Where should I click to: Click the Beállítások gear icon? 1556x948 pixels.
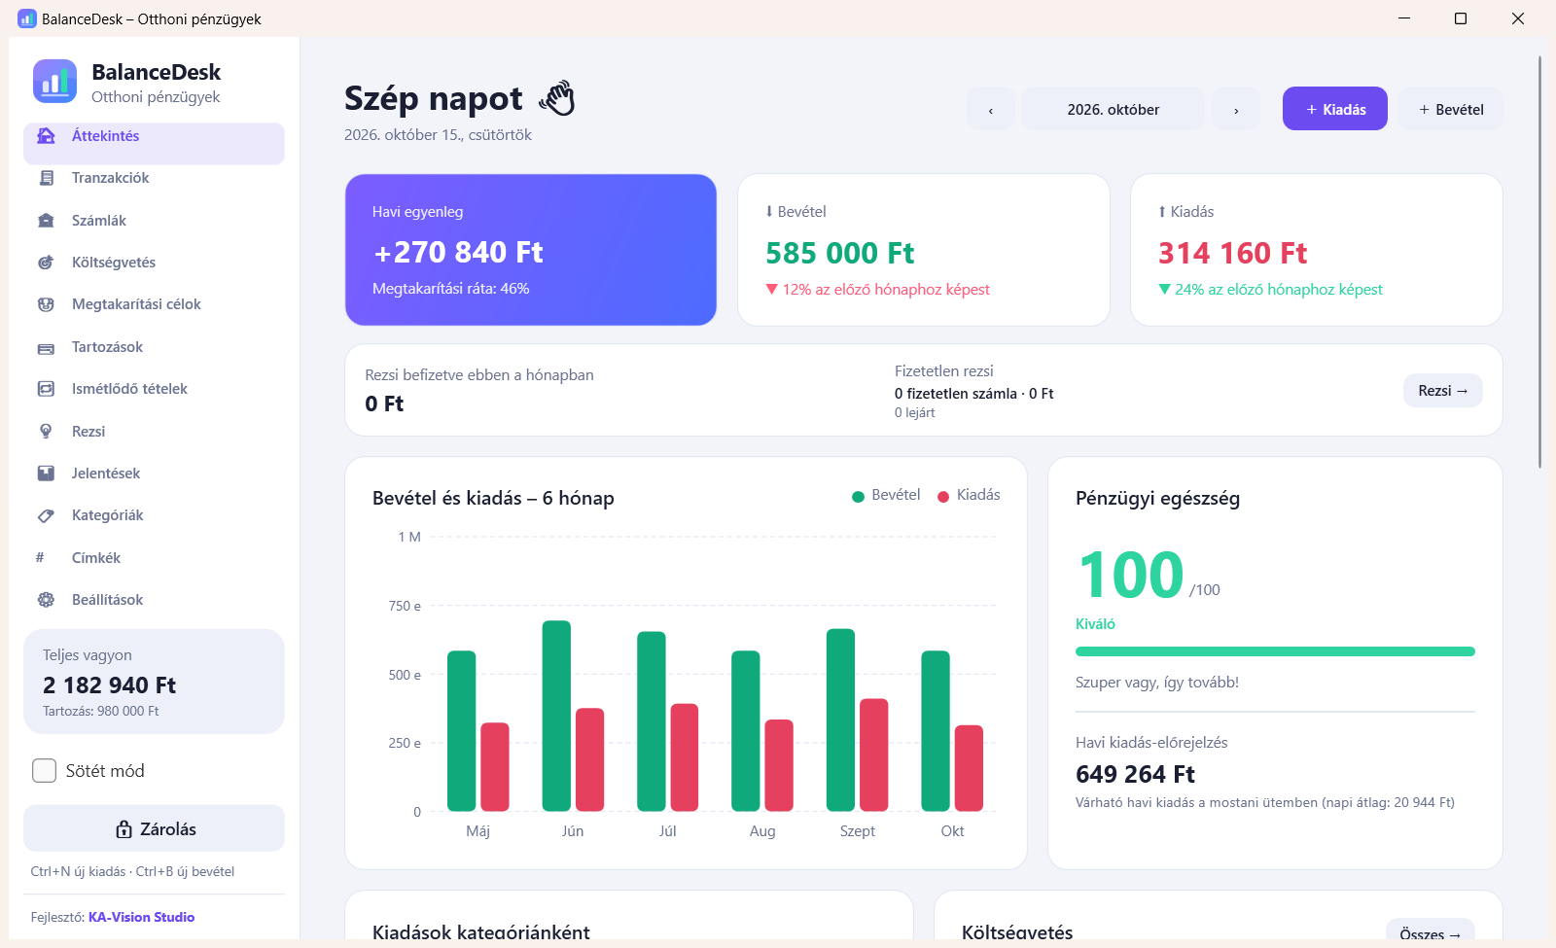tap(46, 600)
